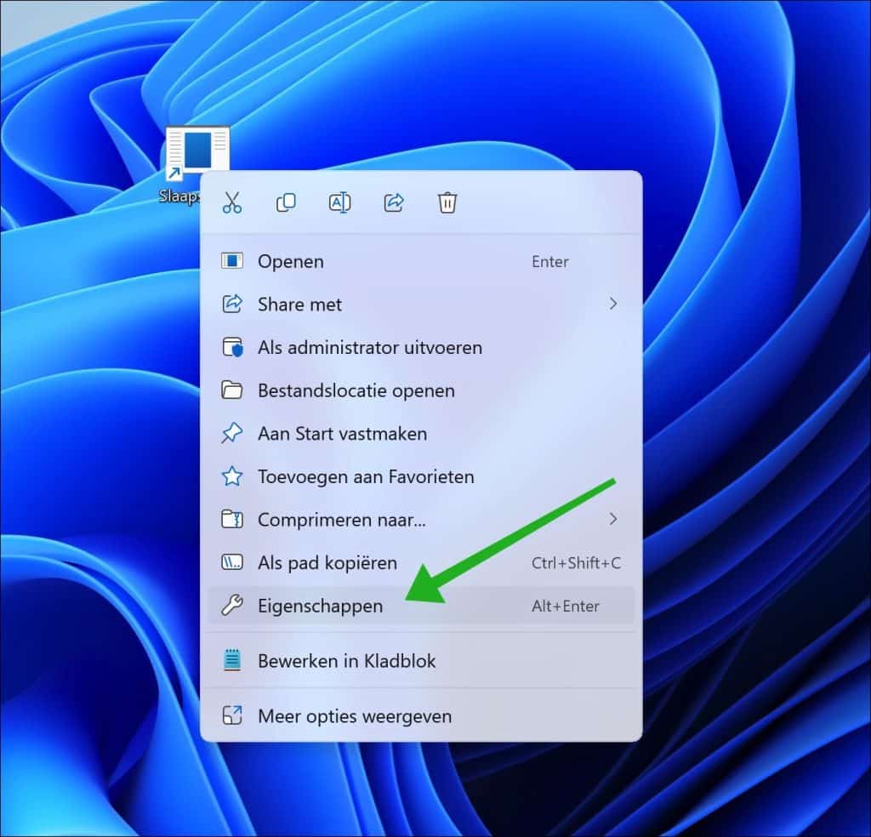Click the Share arrow icon in top row

click(x=393, y=202)
